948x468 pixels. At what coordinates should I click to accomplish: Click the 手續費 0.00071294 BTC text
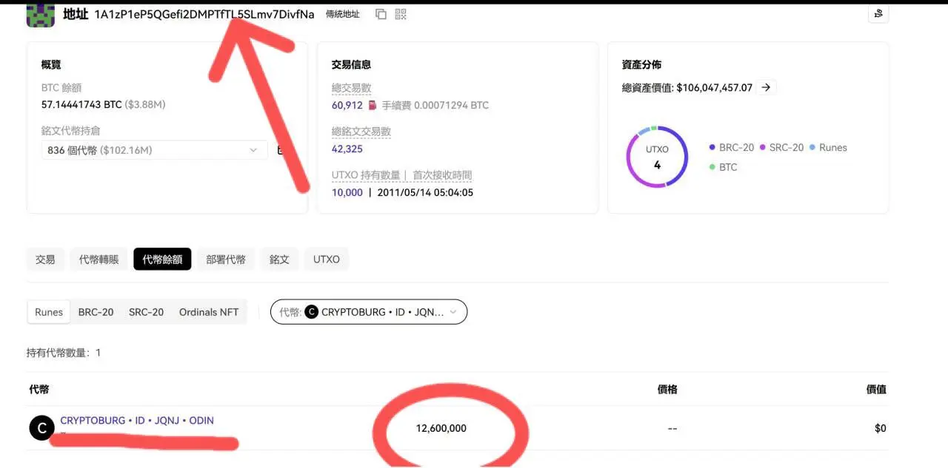435,105
